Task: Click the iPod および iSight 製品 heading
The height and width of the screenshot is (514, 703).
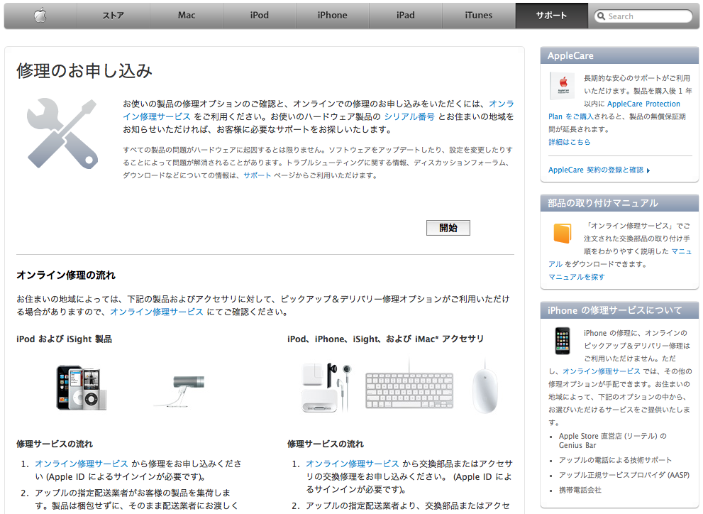Action: tap(64, 339)
